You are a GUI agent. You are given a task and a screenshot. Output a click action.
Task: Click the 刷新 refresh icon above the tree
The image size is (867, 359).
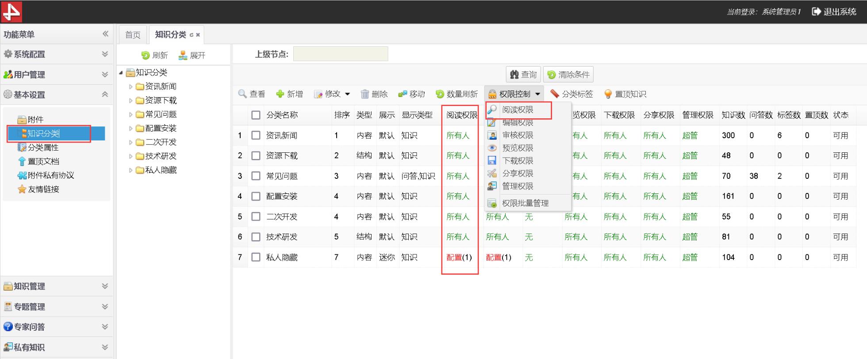[145, 55]
